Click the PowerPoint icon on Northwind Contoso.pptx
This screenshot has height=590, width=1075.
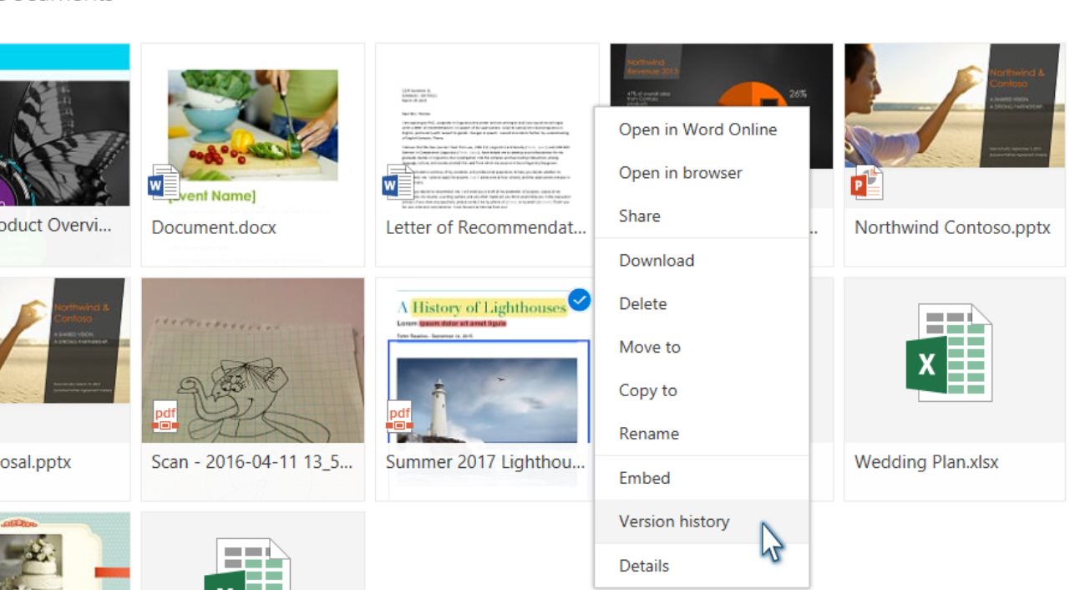tap(866, 182)
